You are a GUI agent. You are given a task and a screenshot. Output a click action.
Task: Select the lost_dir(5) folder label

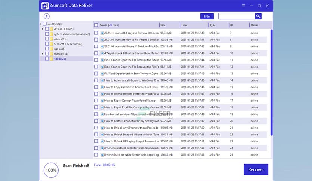coord(59,49)
